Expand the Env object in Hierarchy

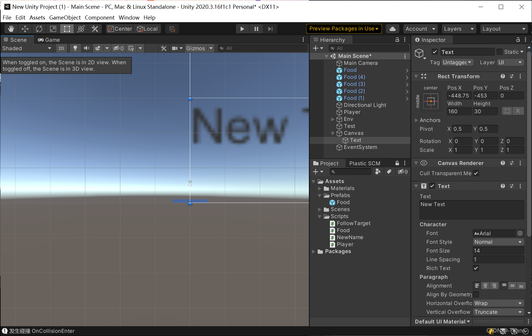[332, 119]
